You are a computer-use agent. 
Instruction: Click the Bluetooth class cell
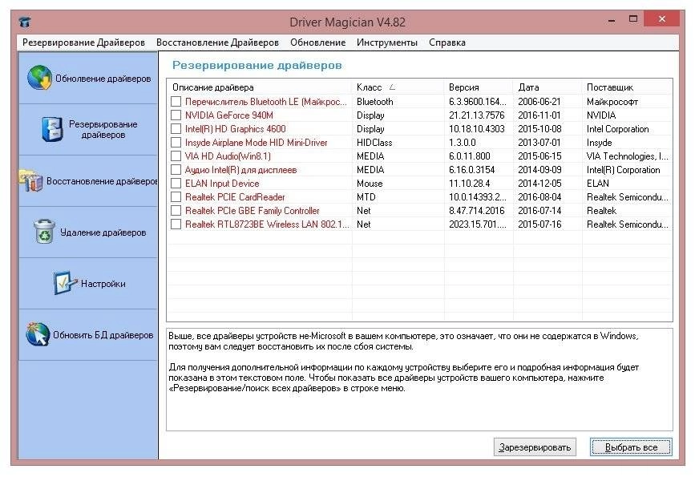click(x=375, y=102)
